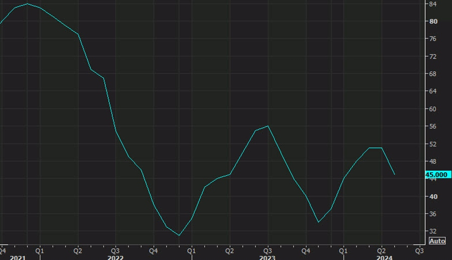Click the 32 y-axis value
This screenshot has width=452, height=260.
tap(433, 231)
